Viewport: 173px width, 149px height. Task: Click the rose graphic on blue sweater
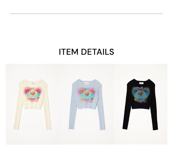92,100
